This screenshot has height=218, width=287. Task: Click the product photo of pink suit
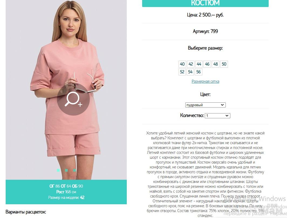coord(66,90)
